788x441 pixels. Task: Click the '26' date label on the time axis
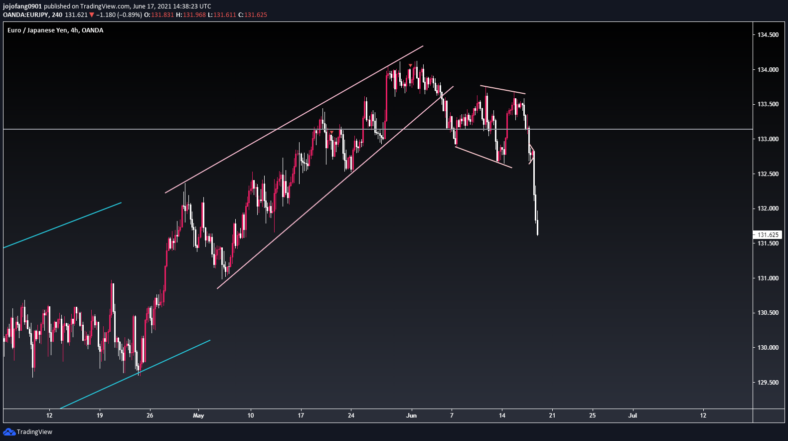tap(150, 416)
